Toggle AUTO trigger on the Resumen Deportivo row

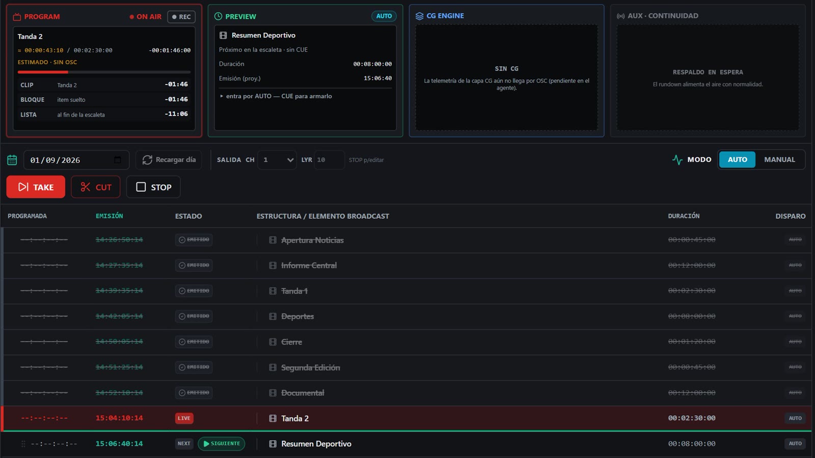(x=795, y=444)
